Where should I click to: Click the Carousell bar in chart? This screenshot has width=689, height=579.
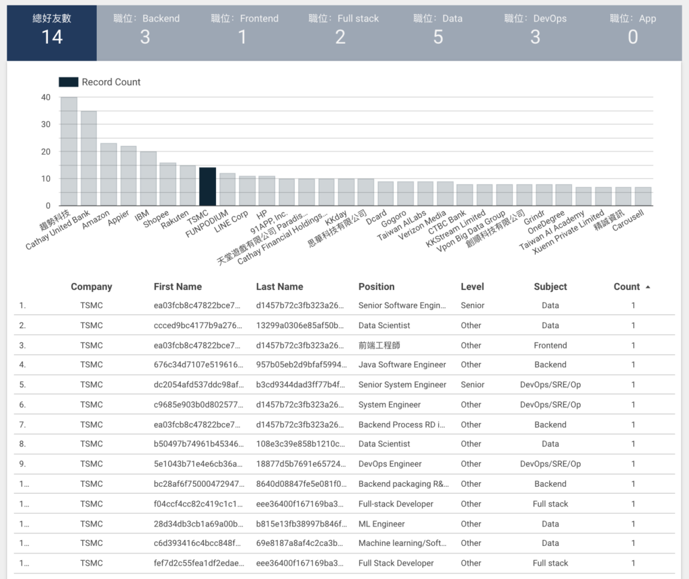(643, 196)
